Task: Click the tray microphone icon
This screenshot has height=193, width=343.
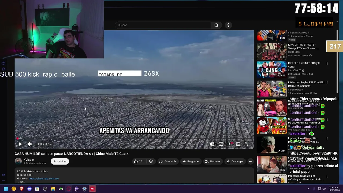Action: pyautogui.click(x=314, y=189)
